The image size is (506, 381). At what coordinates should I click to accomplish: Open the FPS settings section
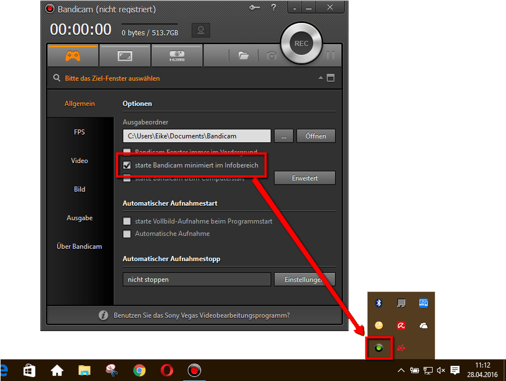click(80, 132)
